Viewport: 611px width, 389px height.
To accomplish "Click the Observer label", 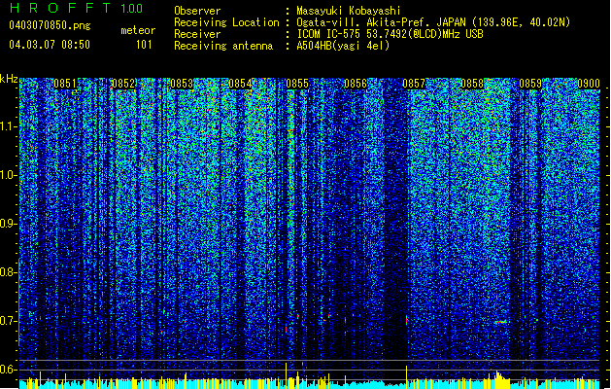I will [x=197, y=11].
